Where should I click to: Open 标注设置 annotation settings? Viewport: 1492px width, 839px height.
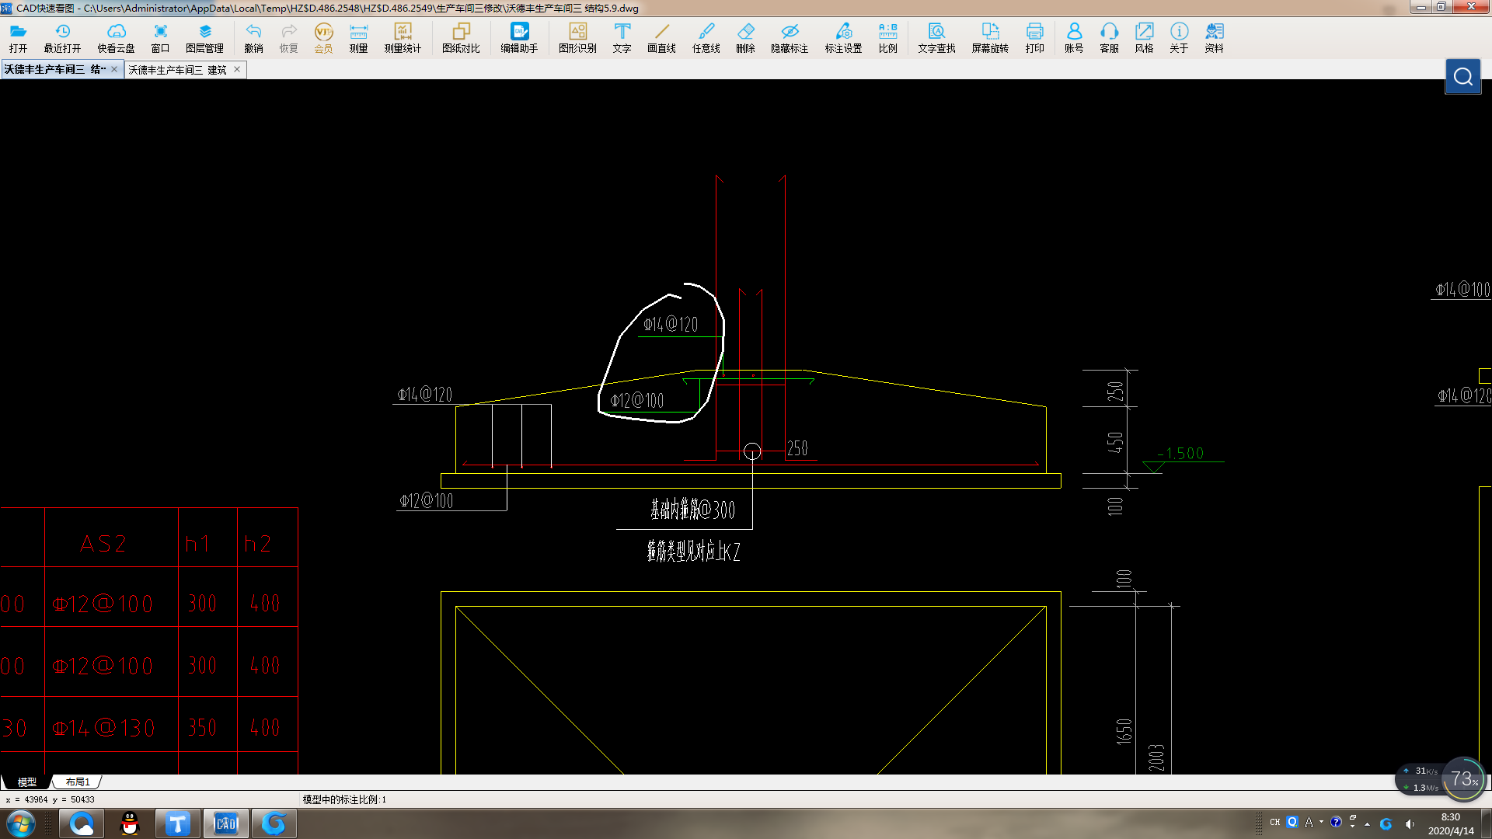[843, 37]
